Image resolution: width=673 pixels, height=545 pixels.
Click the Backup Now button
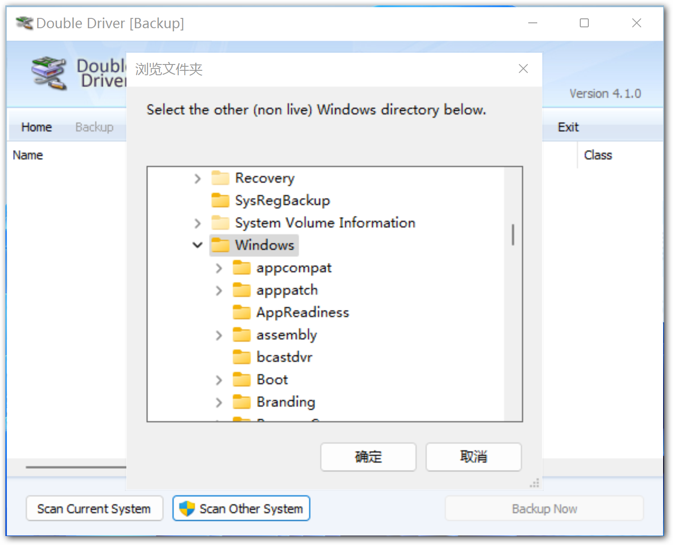point(544,509)
